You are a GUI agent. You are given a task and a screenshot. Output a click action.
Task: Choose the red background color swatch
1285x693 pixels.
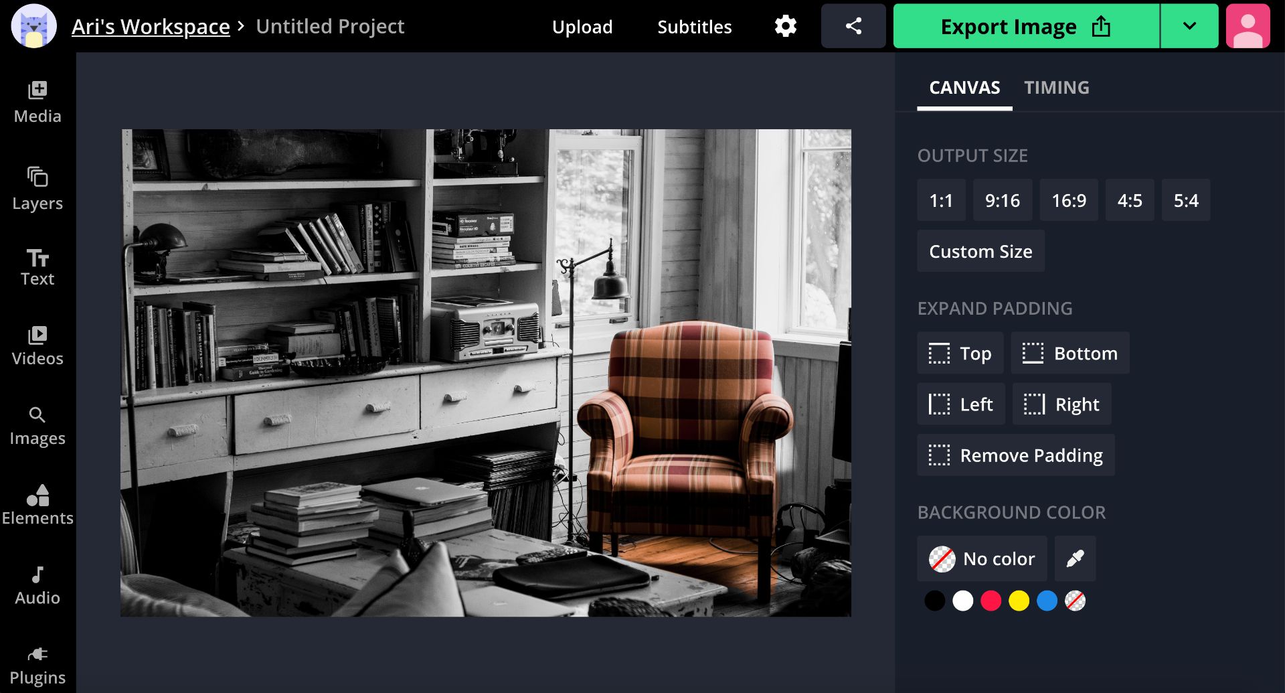(x=991, y=601)
